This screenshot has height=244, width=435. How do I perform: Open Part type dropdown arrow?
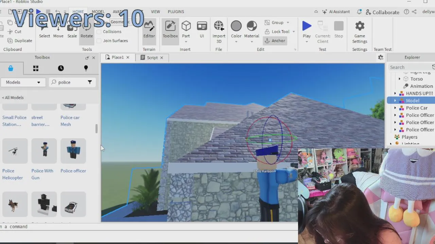186,42
